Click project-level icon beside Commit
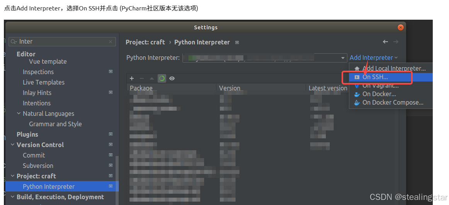Viewport: 449px width, 205px height. [111, 155]
